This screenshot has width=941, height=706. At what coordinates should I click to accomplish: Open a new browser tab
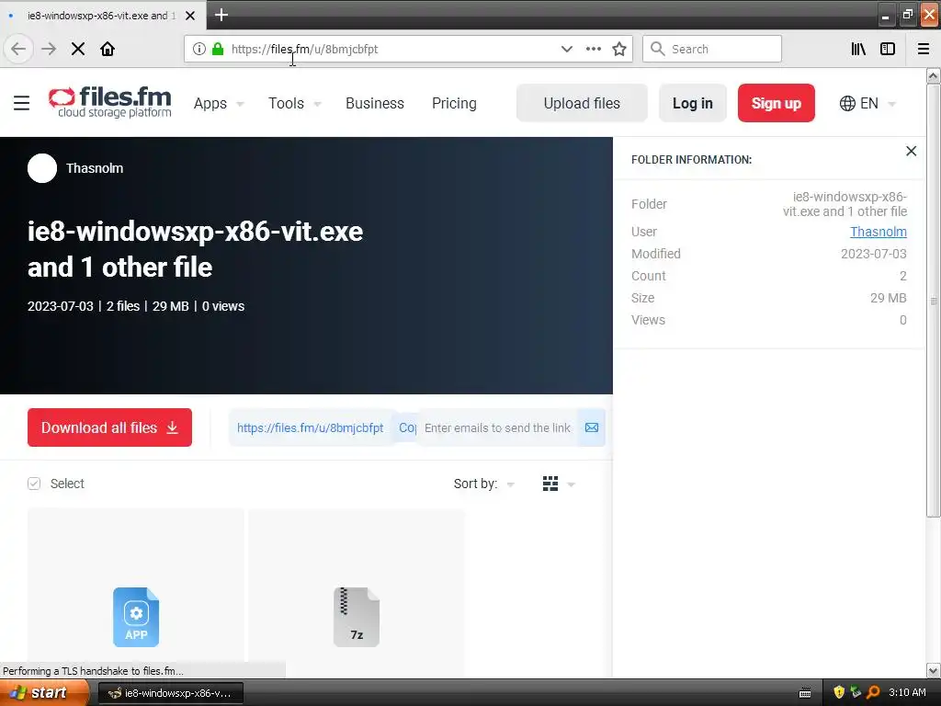(221, 15)
